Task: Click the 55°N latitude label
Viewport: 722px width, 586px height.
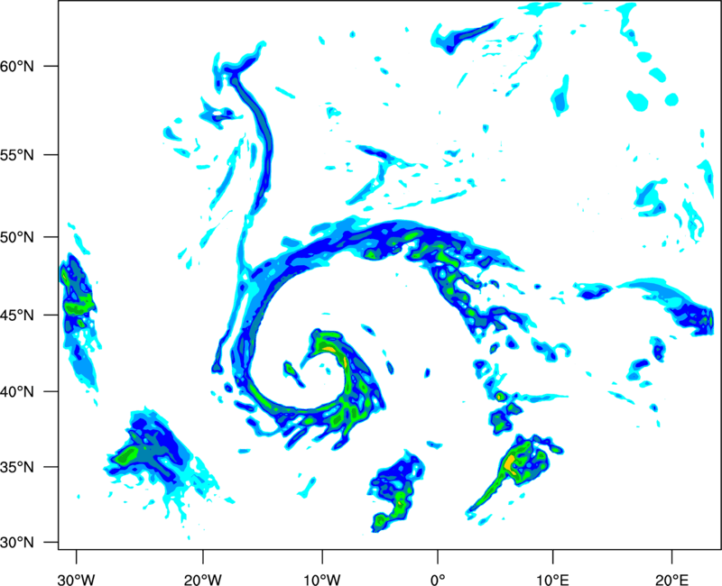Action: coord(17,155)
